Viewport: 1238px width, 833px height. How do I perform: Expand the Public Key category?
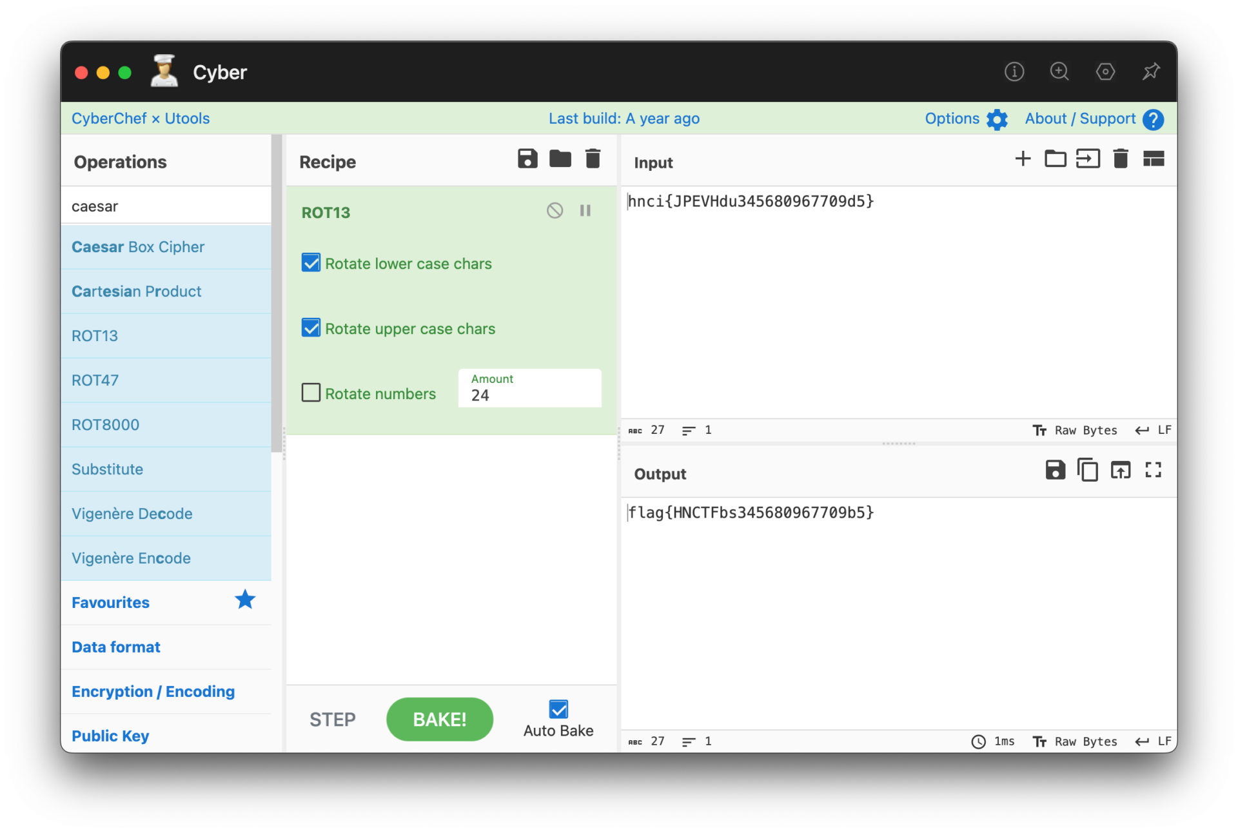click(166, 734)
